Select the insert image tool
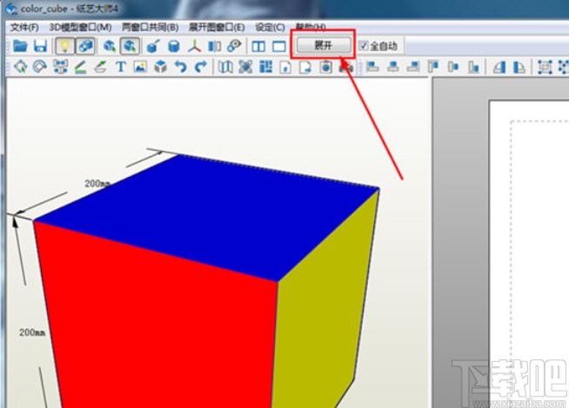The width and height of the screenshot is (569, 408). pos(140,67)
